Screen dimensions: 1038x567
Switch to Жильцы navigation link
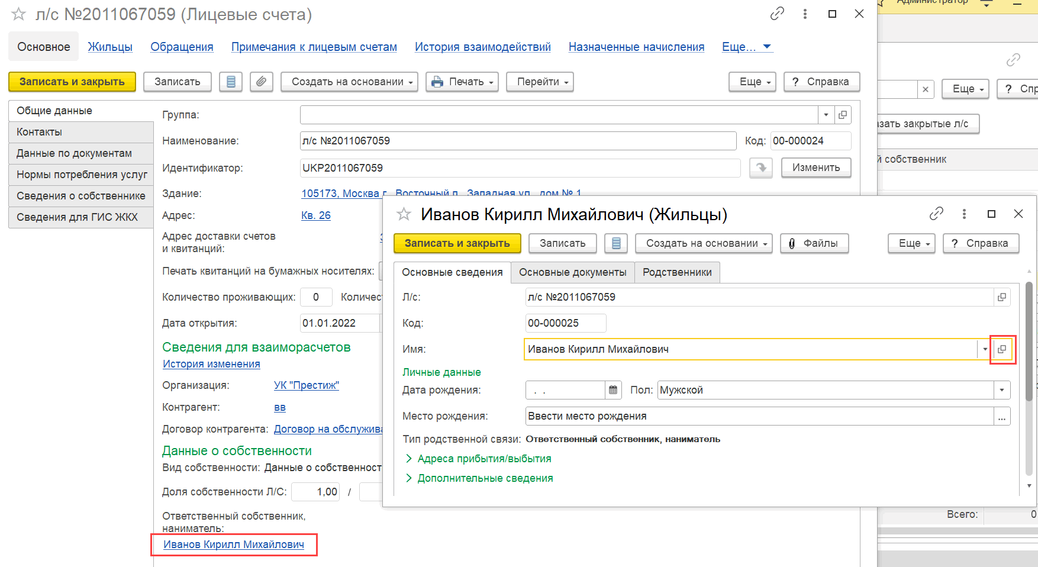tap(110, 47)
